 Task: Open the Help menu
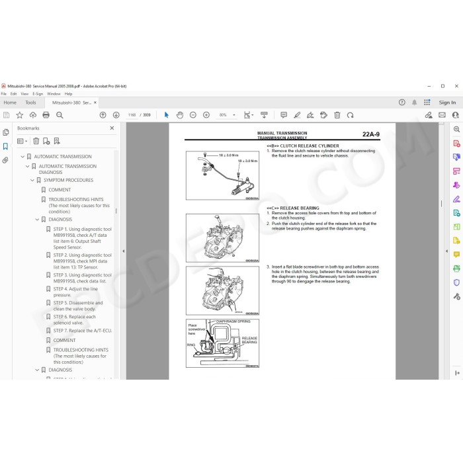pyautogui.click(x=69, y=94)
